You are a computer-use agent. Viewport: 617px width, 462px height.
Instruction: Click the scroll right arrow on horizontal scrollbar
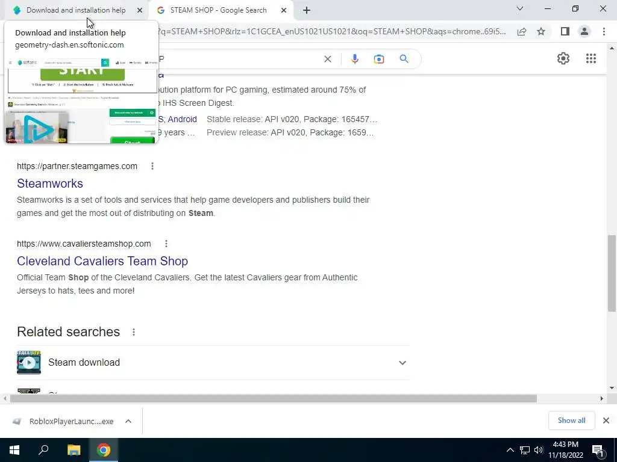(x=602, y=399)
